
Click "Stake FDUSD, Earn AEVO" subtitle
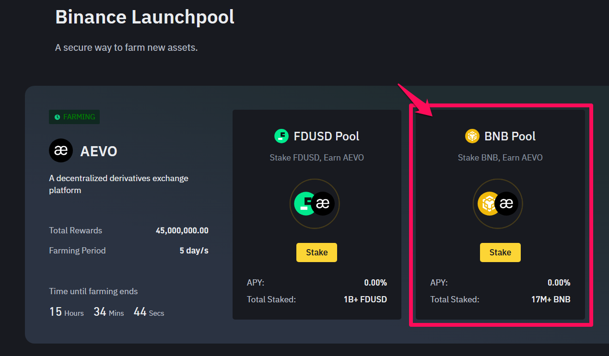pyautogui.click(x=316, y=158)
